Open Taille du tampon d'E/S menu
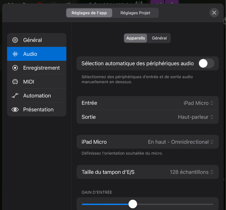Viewport: 226px width, 210px height. click(x=192, y=172)
